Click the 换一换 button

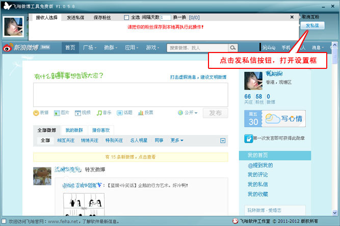[179, 17]
